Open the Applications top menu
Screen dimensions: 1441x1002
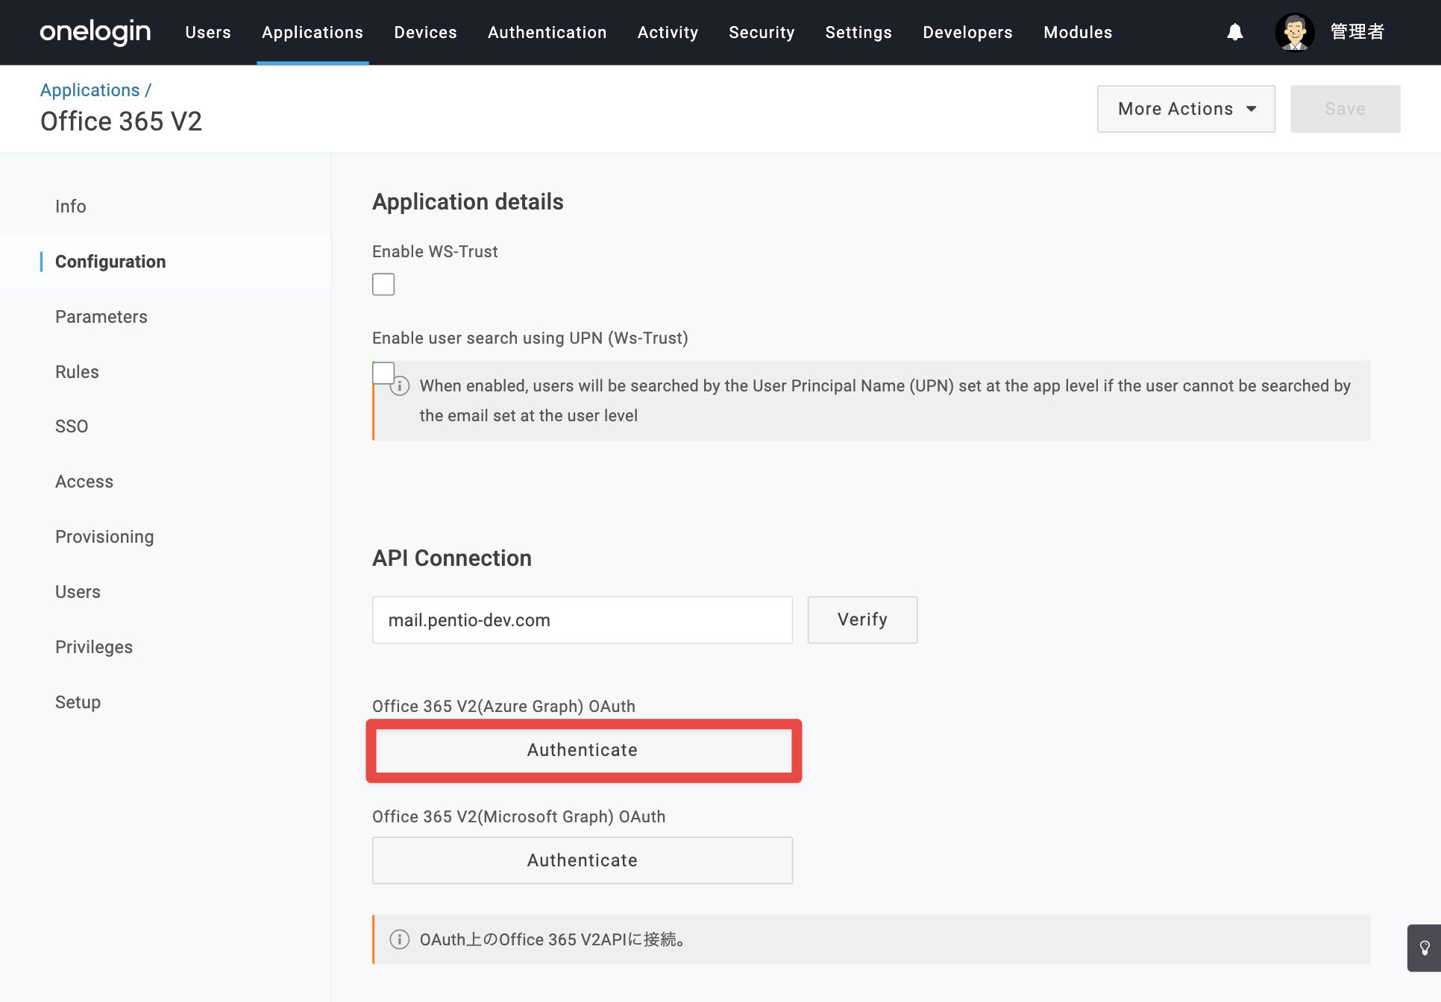313,32
